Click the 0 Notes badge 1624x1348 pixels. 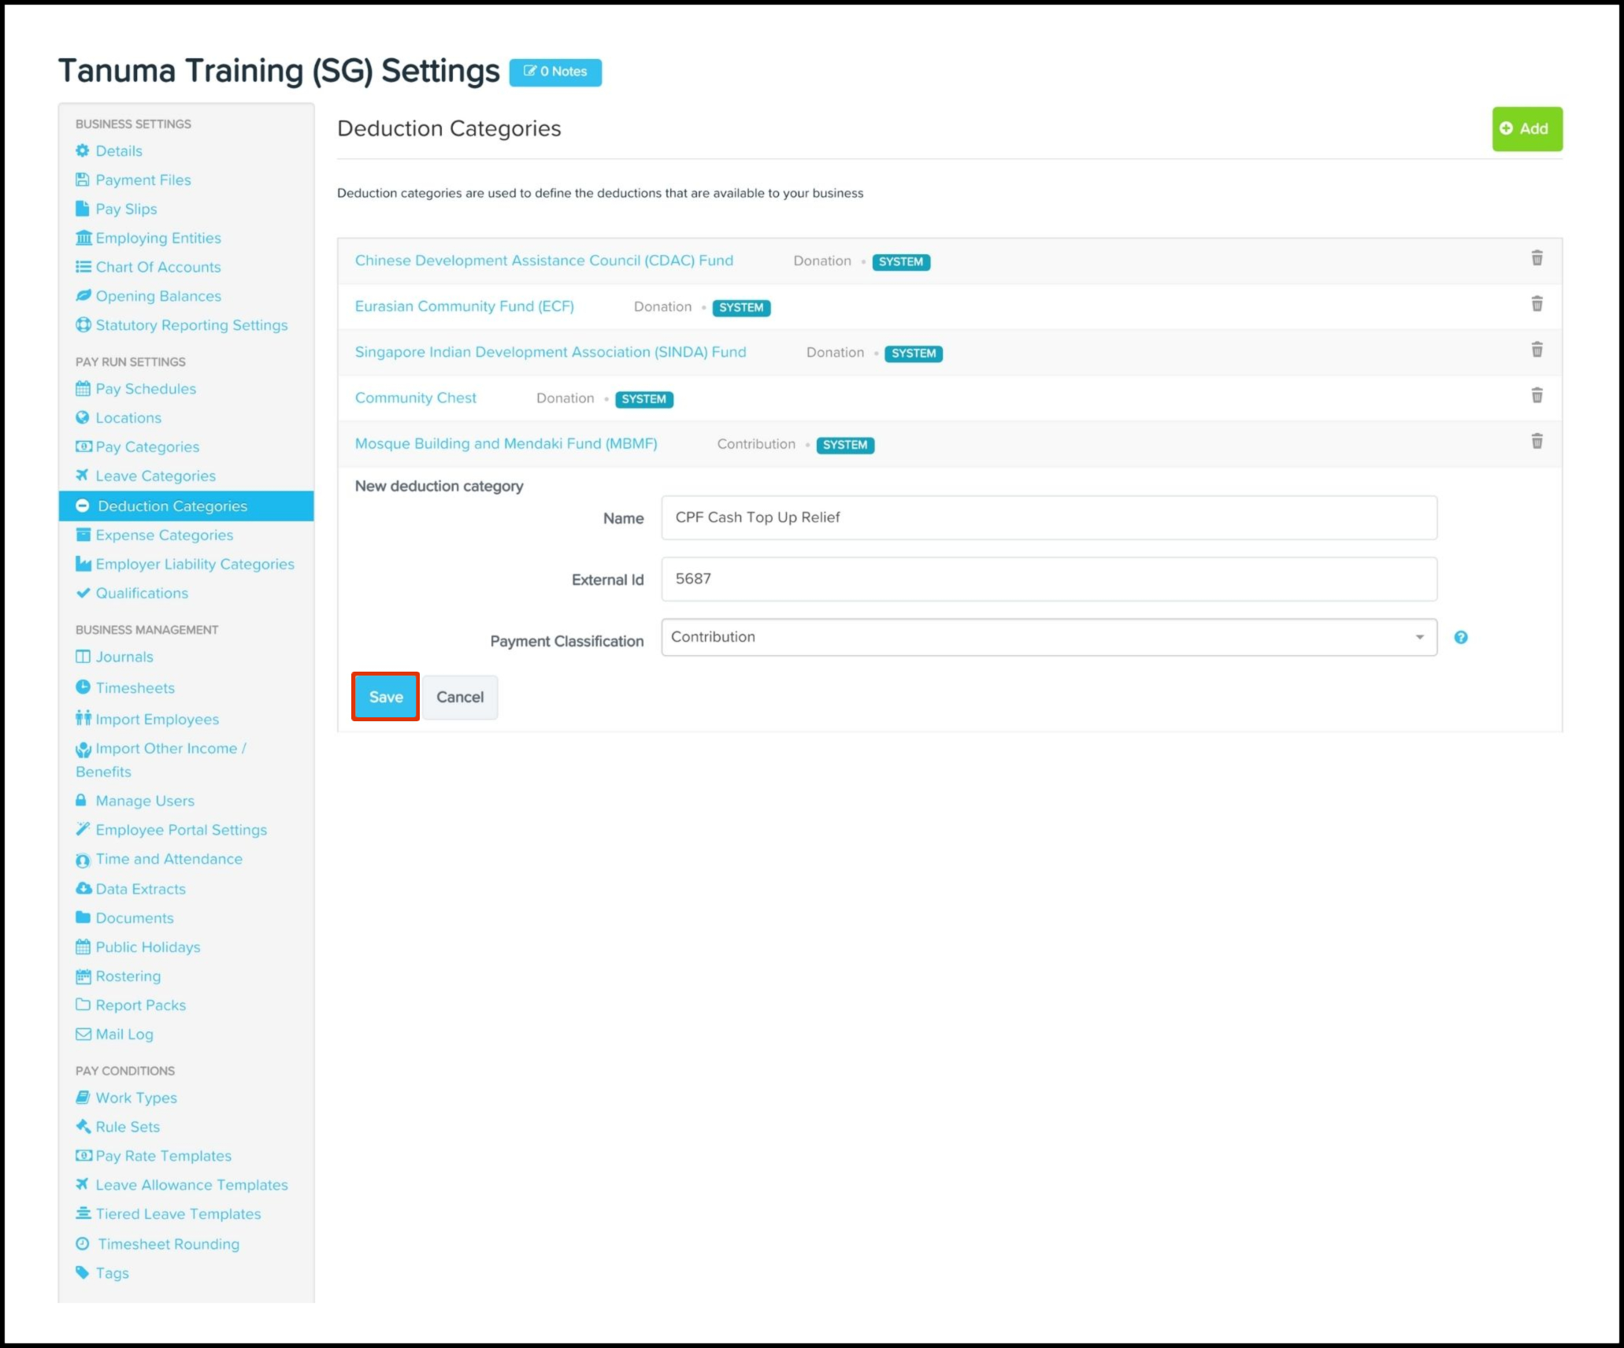point(555,72)
